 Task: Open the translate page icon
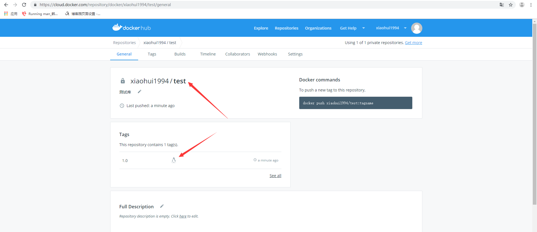point(502,5)
